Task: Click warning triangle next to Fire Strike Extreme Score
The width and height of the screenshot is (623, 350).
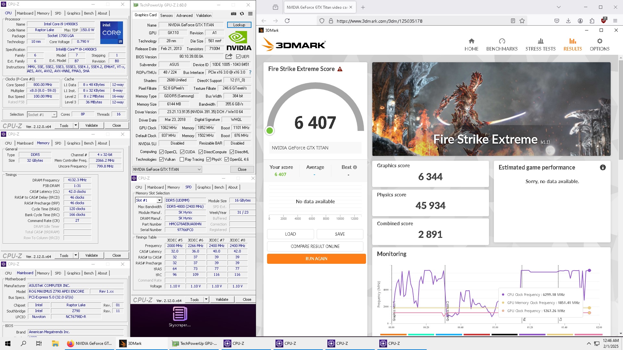Action: (340, 69)
